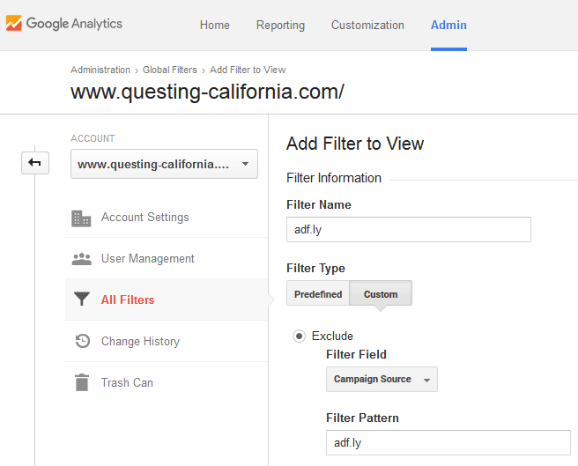Click the Global Filters breadcrumb link
The width and height of the screenshot is (578, 466).
click(170, 70)
